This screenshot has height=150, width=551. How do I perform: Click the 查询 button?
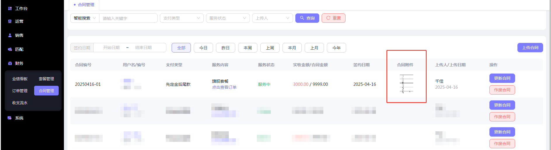(307, 18)
